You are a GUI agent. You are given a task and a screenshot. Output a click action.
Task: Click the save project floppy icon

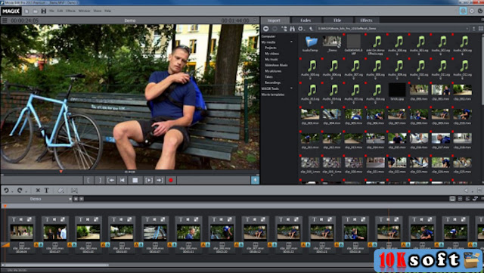point(44,11)
